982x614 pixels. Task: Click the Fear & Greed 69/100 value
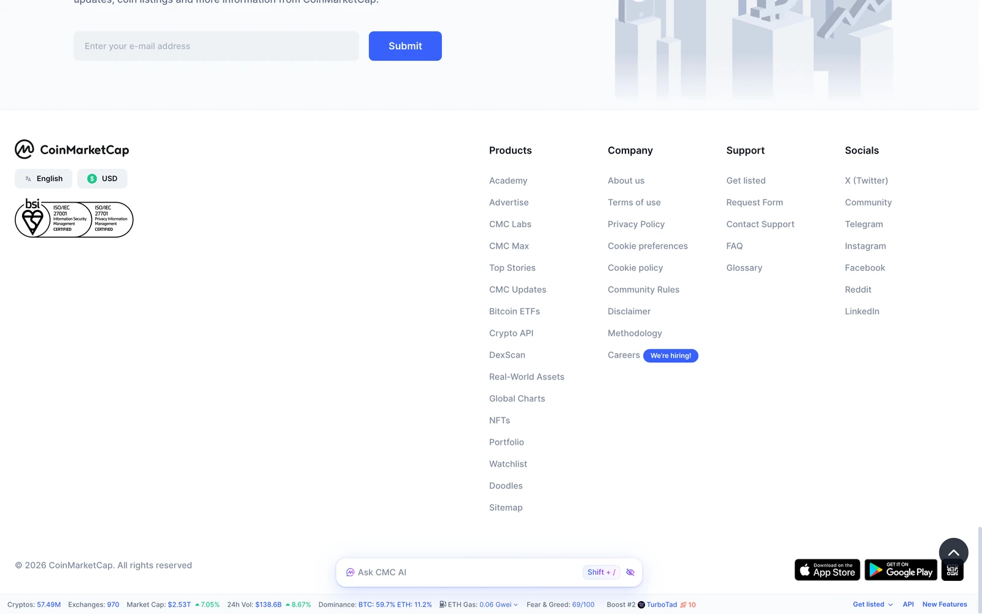coord(583,605)
